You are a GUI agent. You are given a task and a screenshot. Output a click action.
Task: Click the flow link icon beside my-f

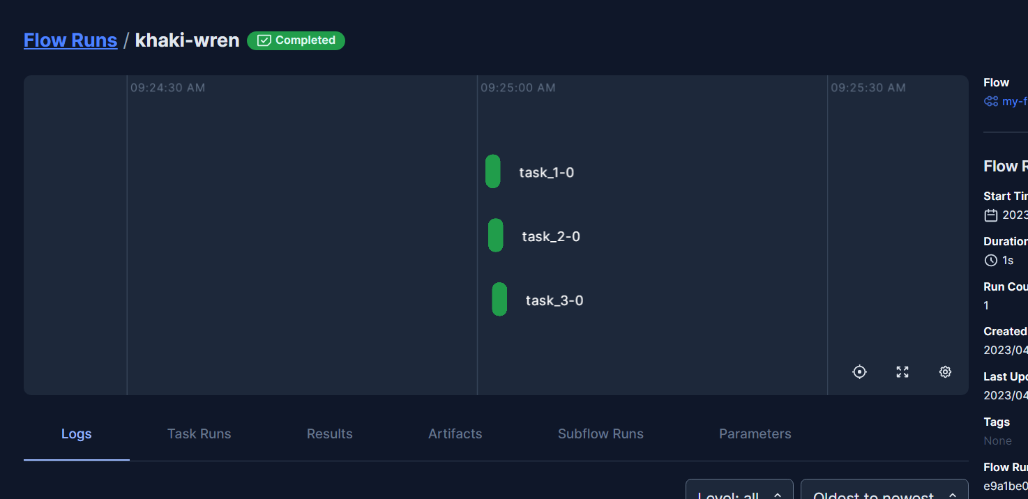click(x=991, y=101)
